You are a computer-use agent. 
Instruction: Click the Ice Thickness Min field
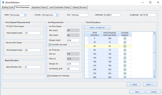pyautogui.click(x=73, y=54)
